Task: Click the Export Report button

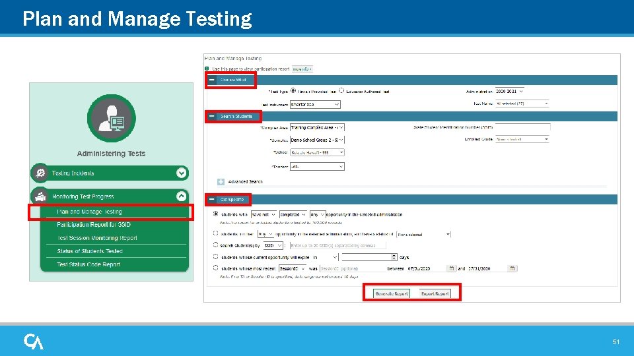Action: tap(435, 293)
